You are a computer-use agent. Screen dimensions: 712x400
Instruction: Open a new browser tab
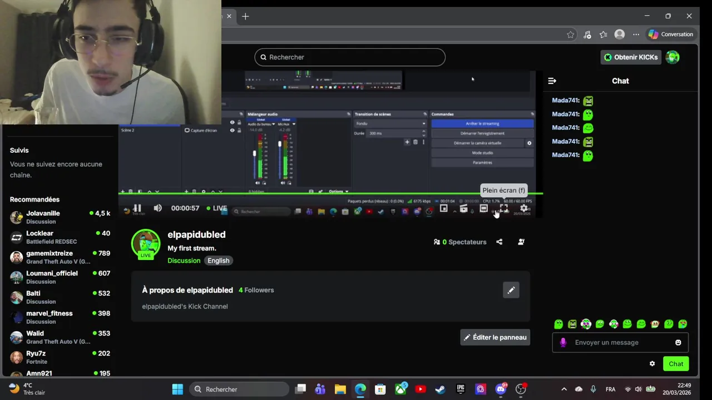point(245,16)
